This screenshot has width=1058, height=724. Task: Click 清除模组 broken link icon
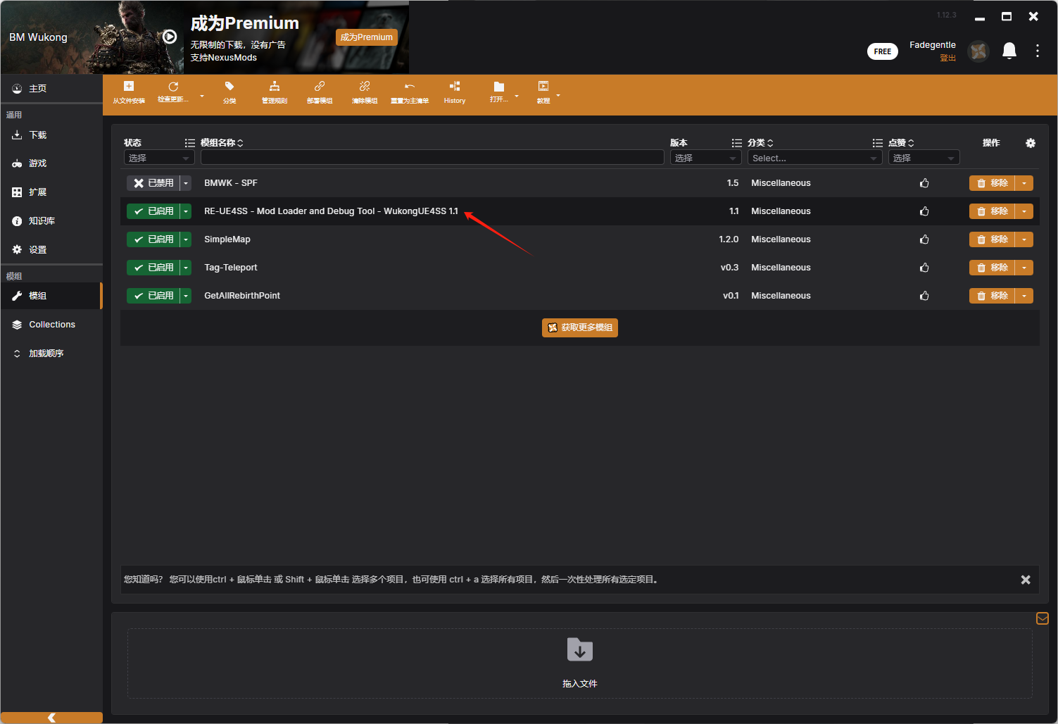[365, 86]
